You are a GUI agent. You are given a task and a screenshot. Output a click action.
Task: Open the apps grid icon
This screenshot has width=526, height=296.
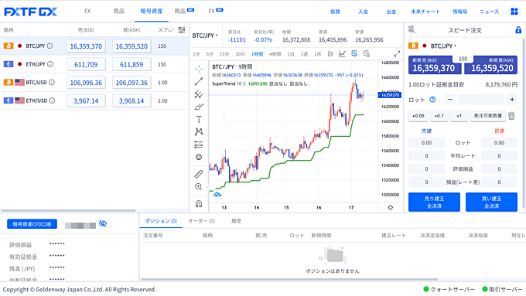[514, 12]
